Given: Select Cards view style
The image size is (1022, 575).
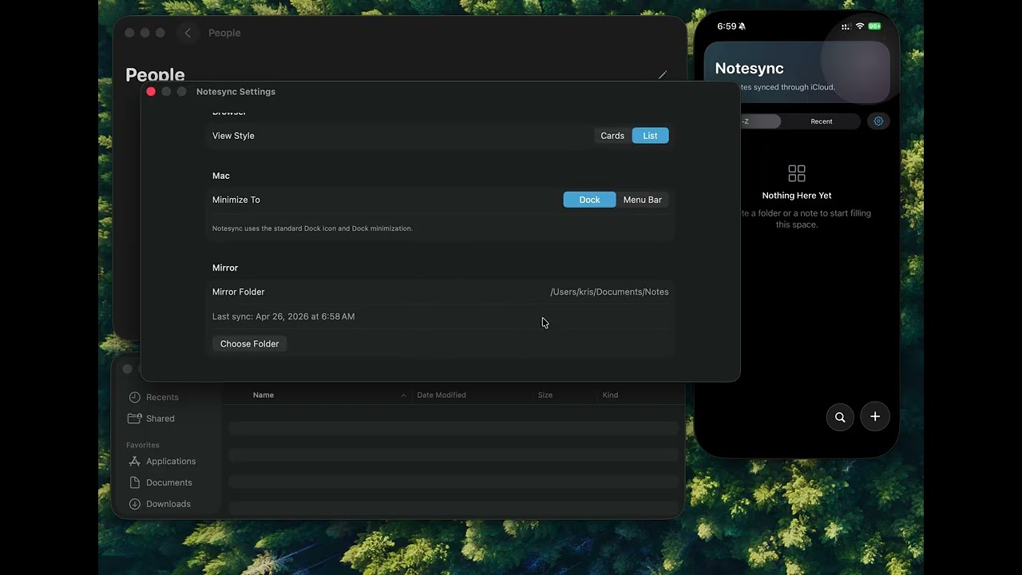Looking at the screenshot, I should [612, 136].
